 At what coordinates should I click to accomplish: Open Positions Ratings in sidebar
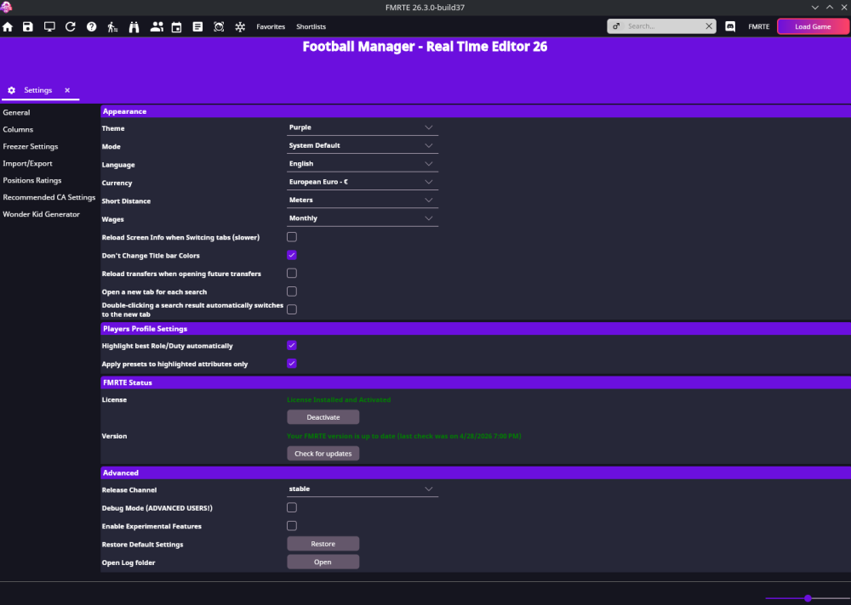click(x=32, y=180)
